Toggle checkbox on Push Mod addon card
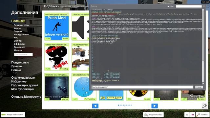Viewport: 210px width, 118px height. click(x=67, y=14)
